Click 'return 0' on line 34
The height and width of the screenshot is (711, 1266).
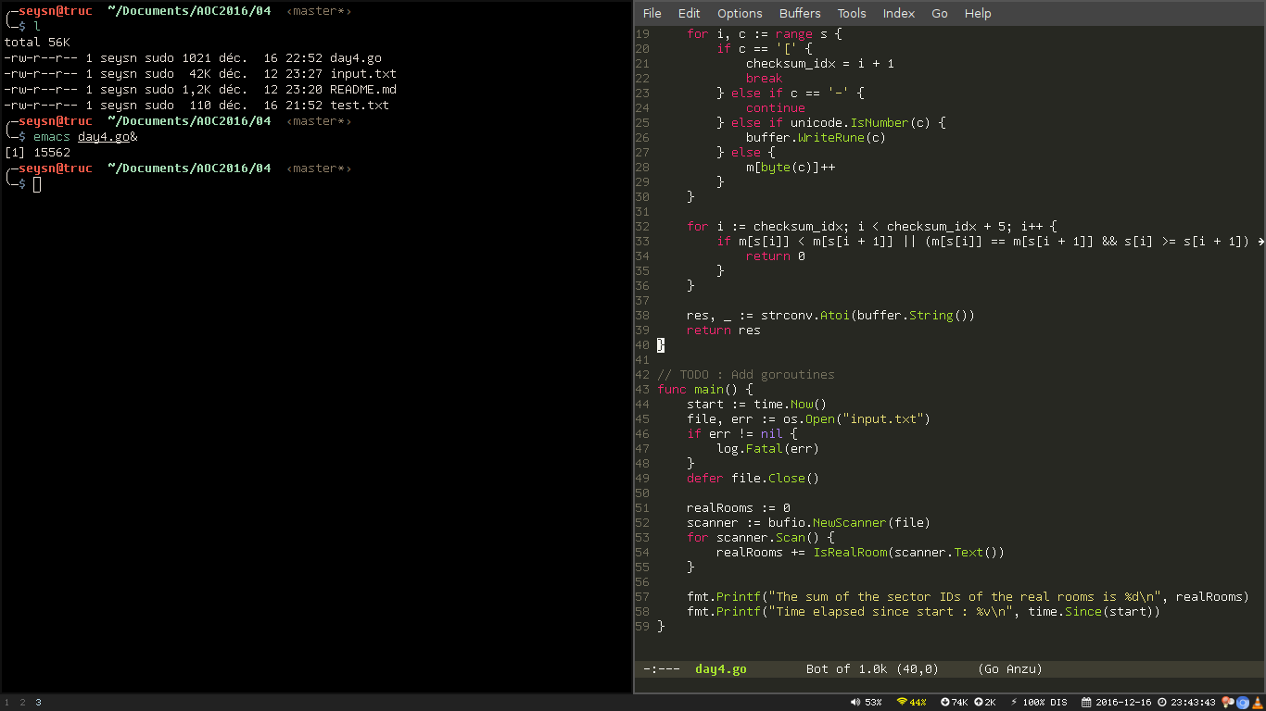tap(776, 256)
